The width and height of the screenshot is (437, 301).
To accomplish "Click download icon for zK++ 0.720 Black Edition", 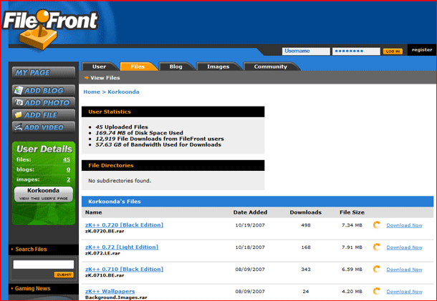I will click(377, 224).
